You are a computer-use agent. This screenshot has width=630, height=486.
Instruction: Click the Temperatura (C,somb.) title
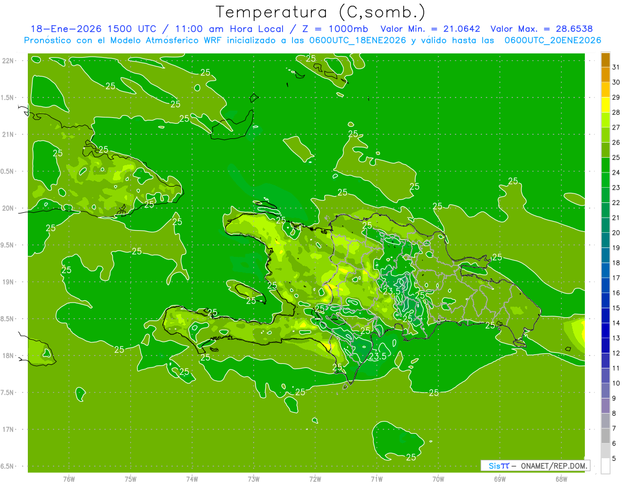point(320,12)
